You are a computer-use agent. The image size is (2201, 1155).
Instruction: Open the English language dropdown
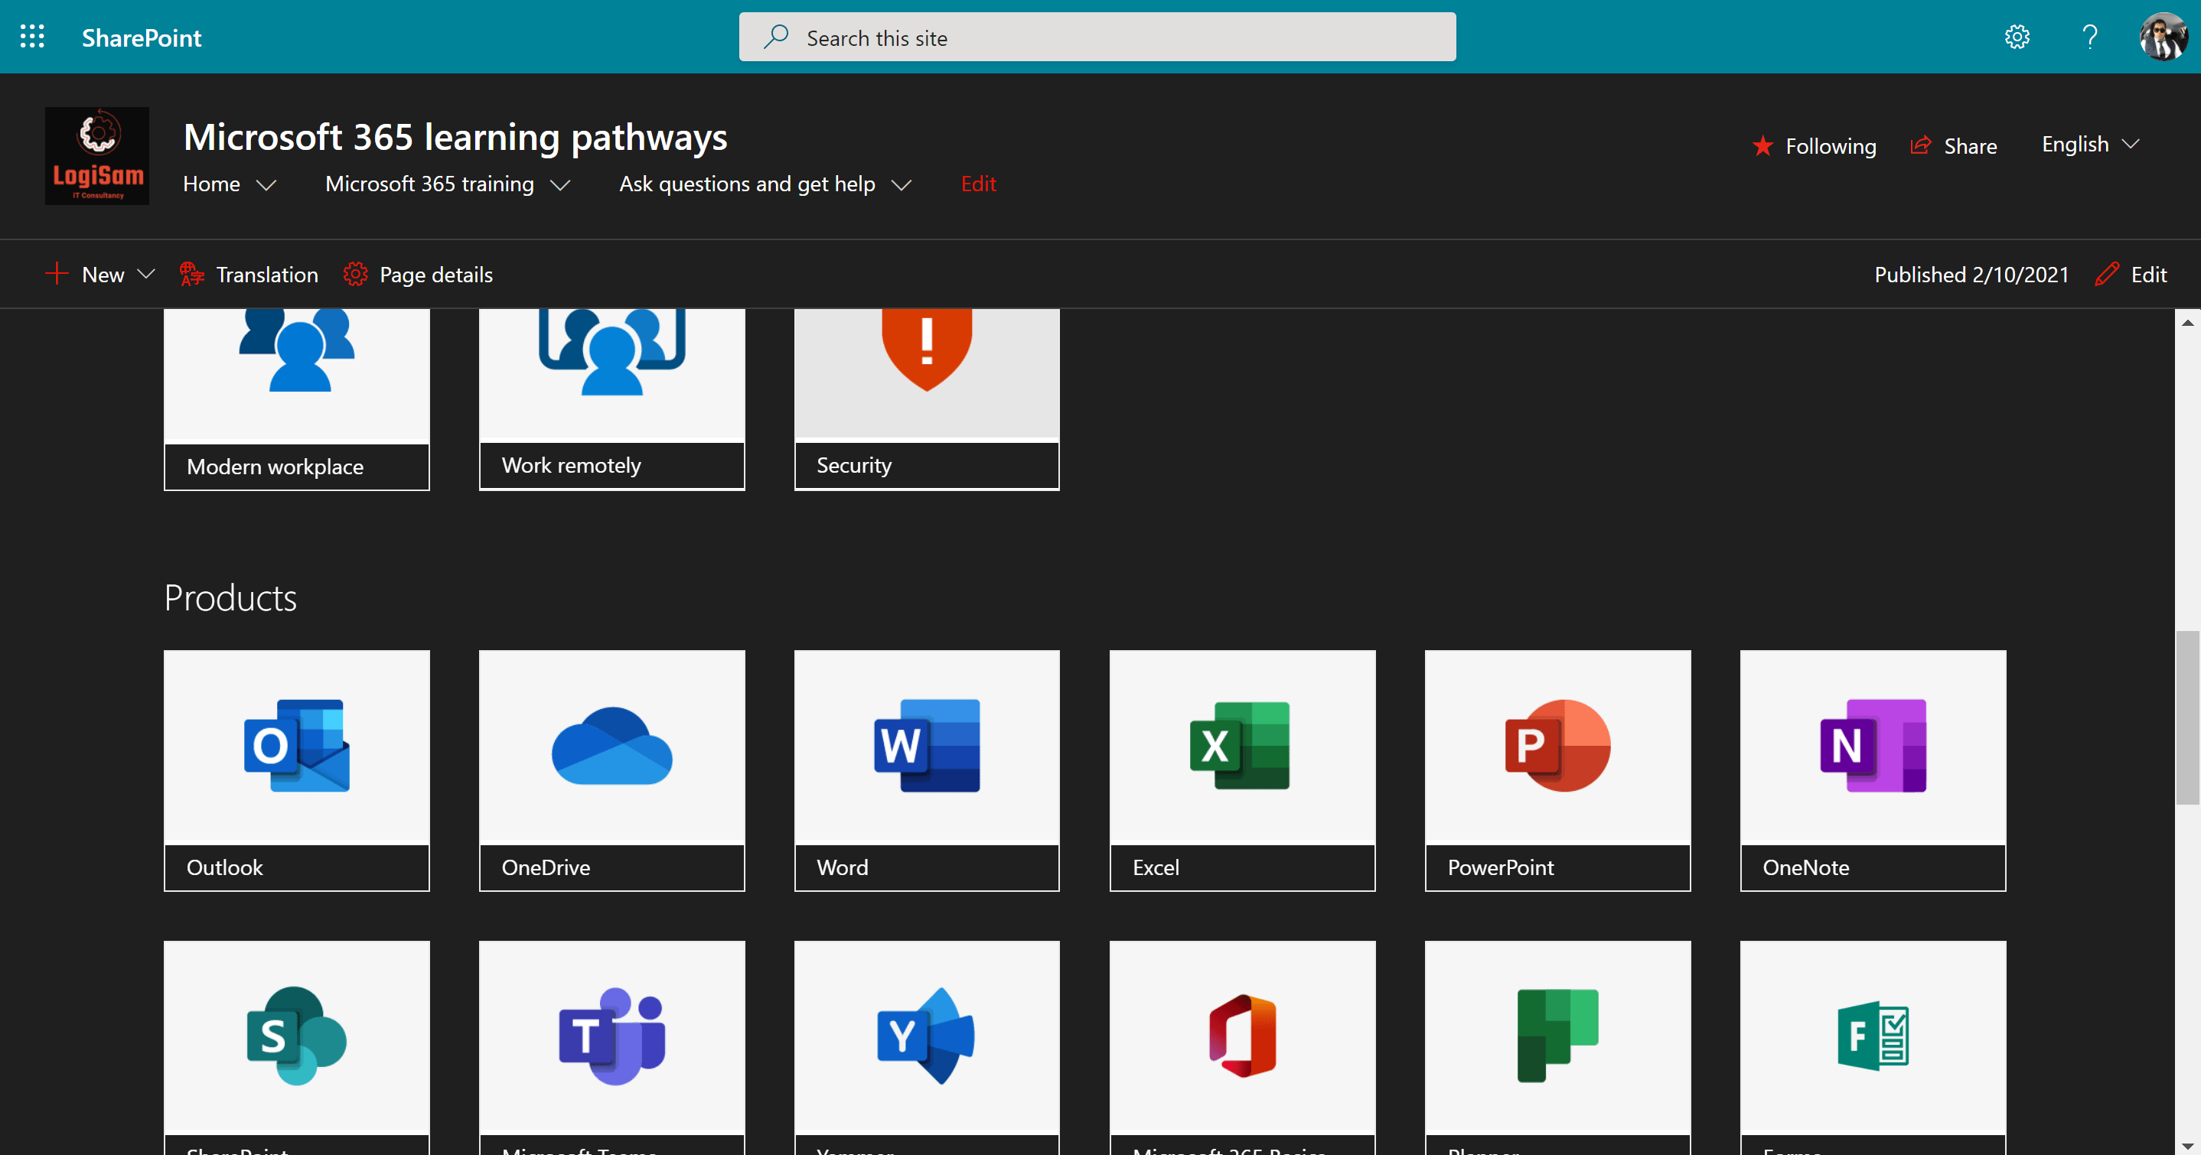point(2089,145)
